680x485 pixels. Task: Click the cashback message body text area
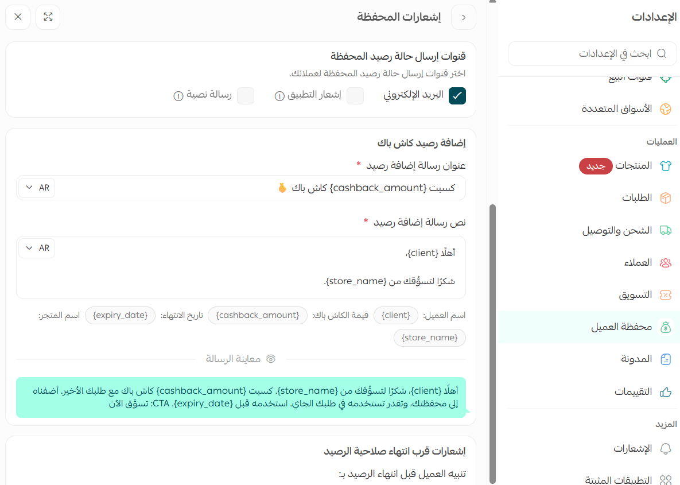(241, 267)
